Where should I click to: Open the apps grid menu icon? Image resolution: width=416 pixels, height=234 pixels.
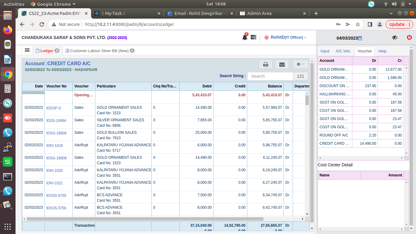point(27,50)
